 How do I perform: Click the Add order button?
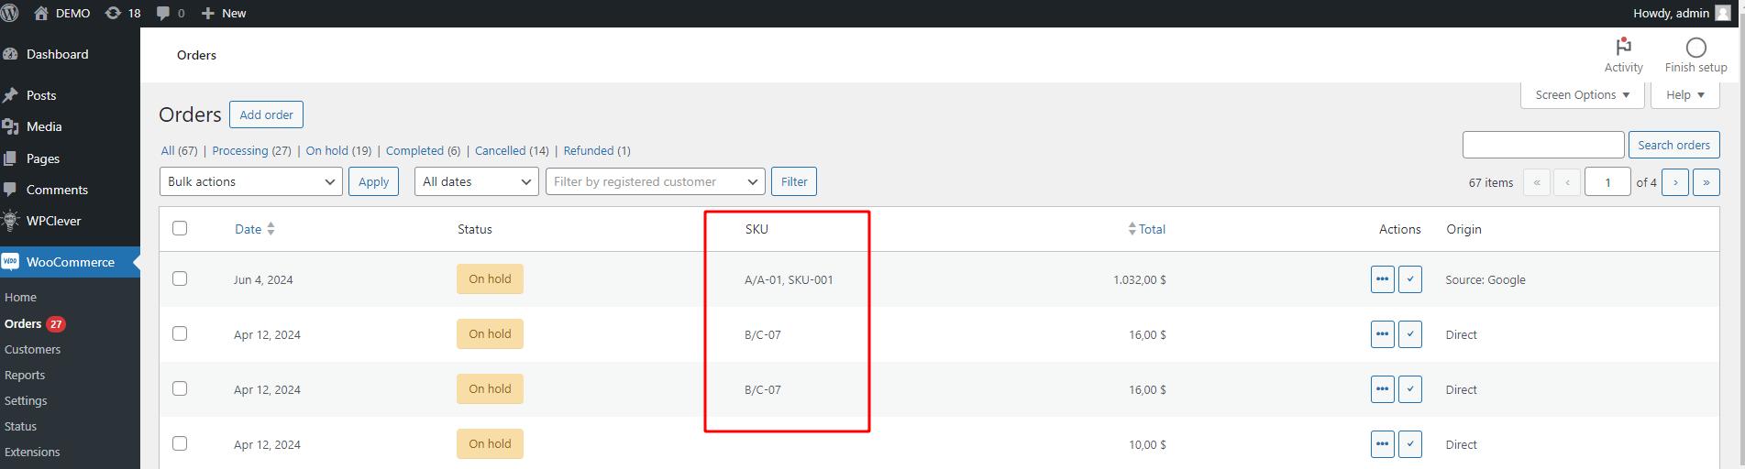266,115
